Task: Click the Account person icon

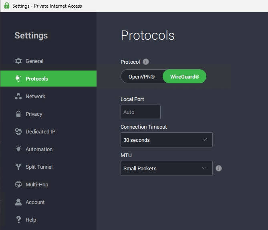Action: coord(18,202)
